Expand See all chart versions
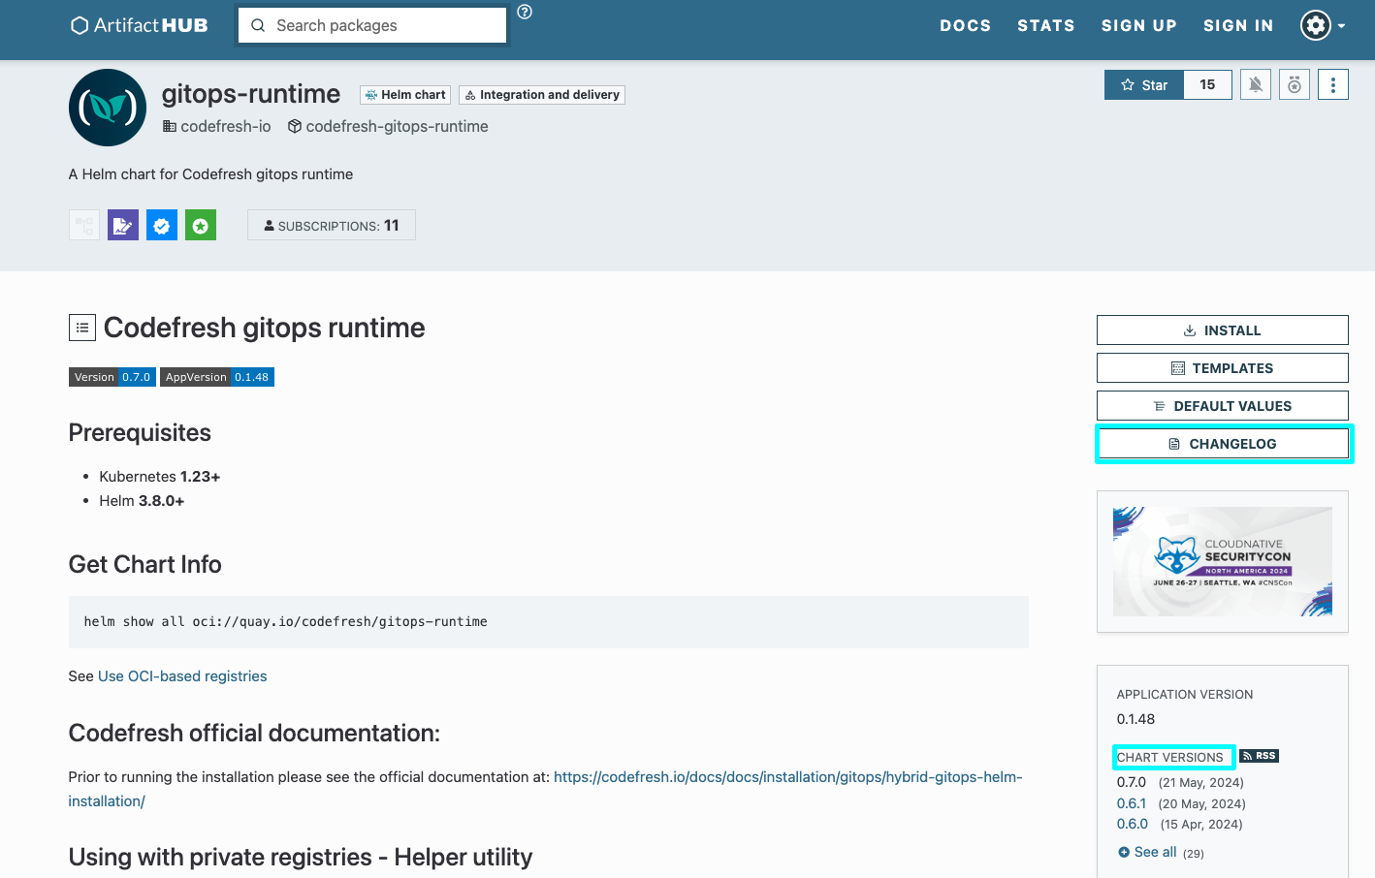 [x=1154, y=852]
